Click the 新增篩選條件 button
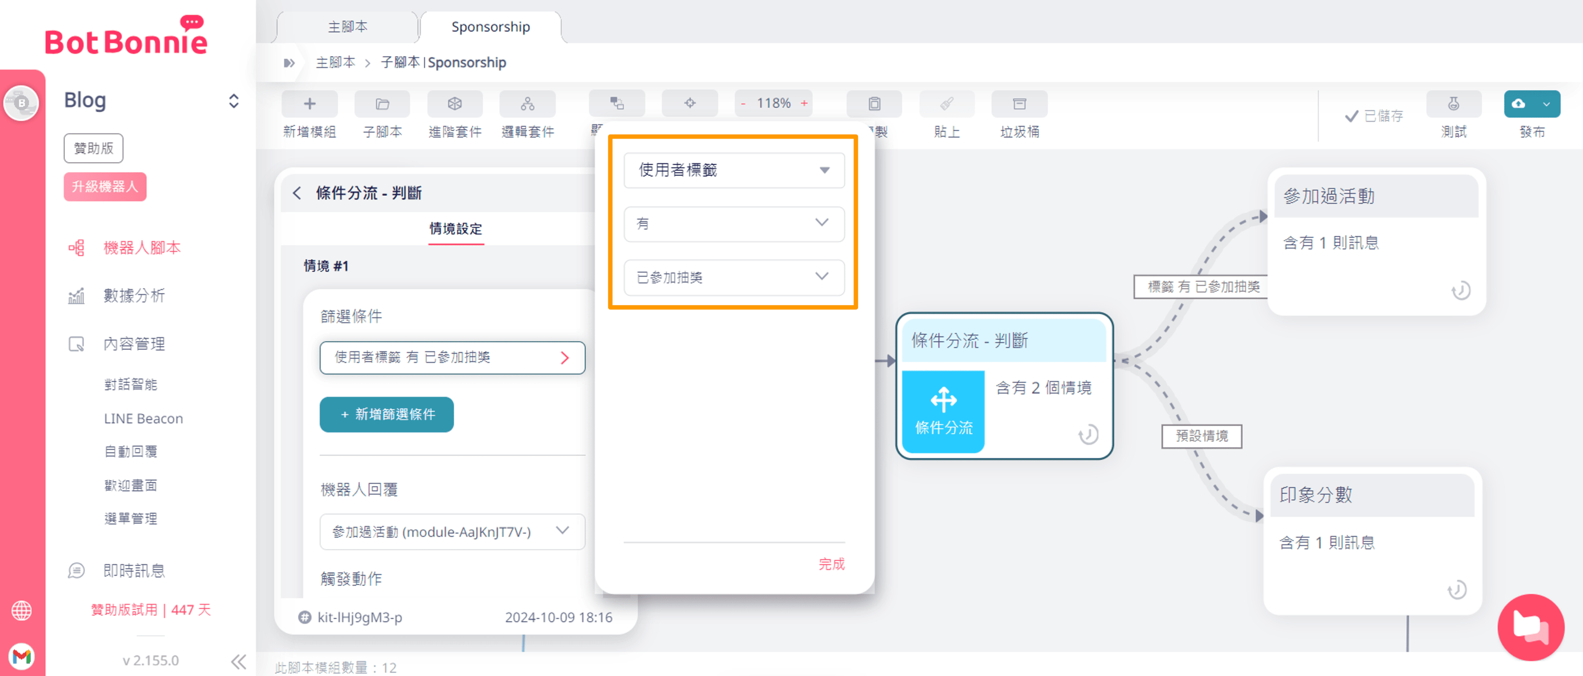Image resolution: width=1583 pixels, height=676 pixels. (x=386, y=414)
